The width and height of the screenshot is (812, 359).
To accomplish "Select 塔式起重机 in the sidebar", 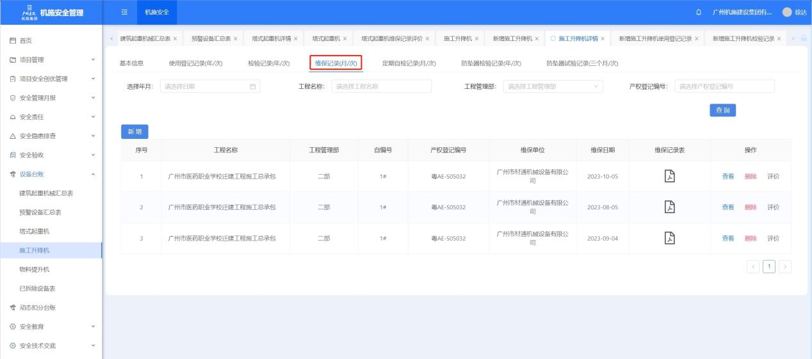I will (x=35, y=230).
